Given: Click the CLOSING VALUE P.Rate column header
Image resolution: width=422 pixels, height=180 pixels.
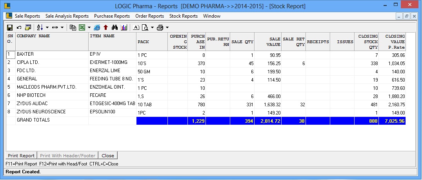Looking at the screenshot, I should coord(392,42).
